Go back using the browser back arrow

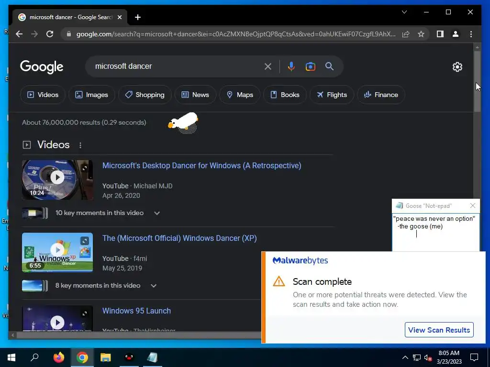19,34
